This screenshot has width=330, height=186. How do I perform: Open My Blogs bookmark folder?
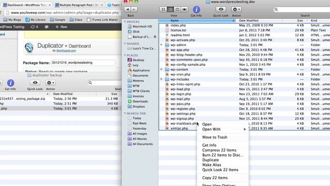pyautogui.click(x=12, y=20)
